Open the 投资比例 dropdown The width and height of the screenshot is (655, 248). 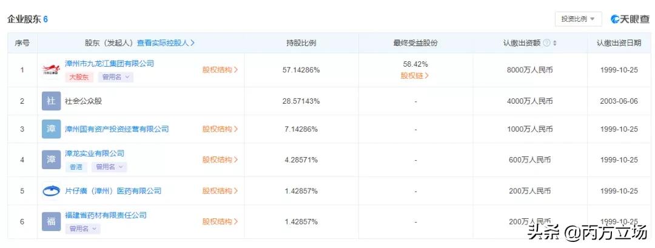tap(578, 19)
